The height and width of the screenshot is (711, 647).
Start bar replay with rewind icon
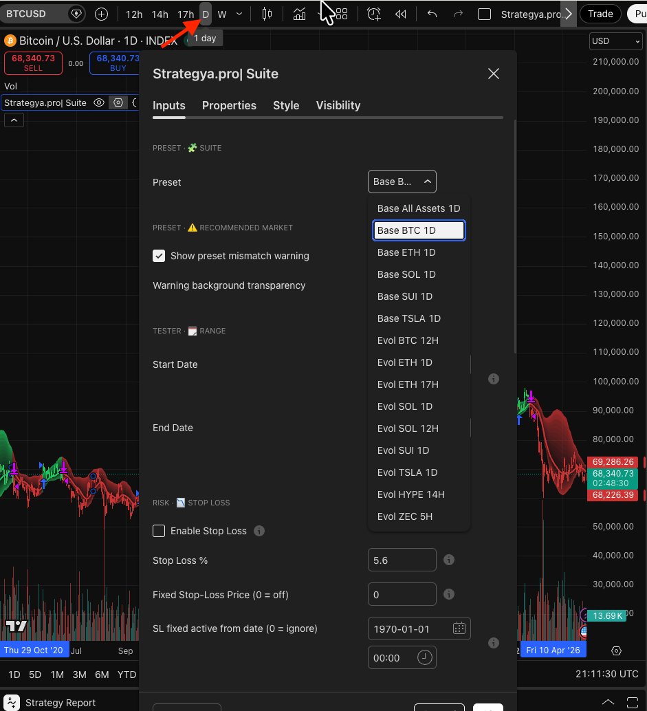tap(400, 14)
